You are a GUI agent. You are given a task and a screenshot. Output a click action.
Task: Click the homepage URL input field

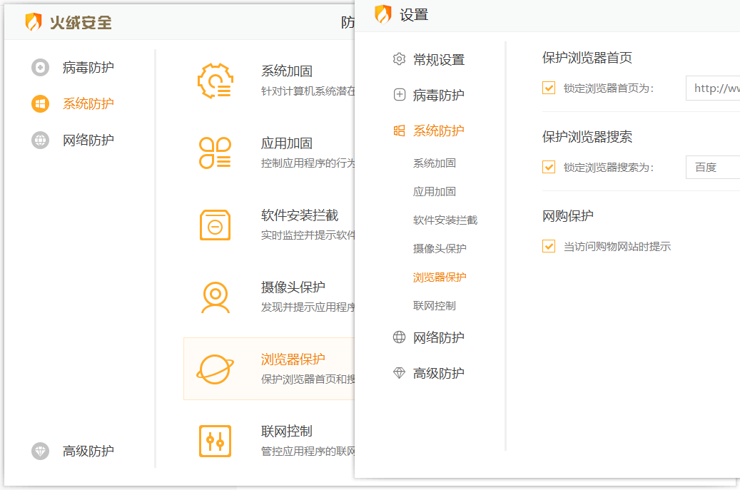point(714,88)
